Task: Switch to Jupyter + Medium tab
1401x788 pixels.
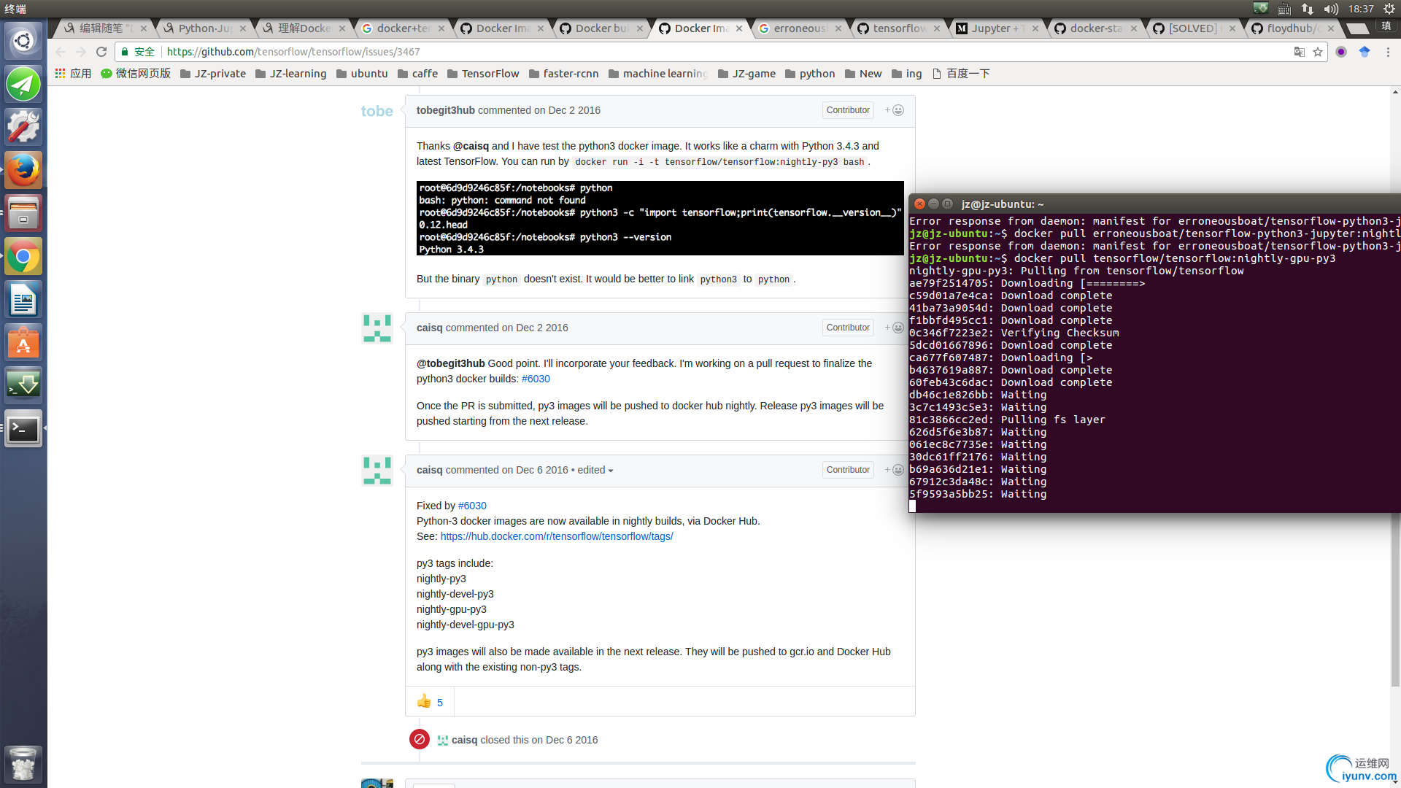Action: click(999, 28)
